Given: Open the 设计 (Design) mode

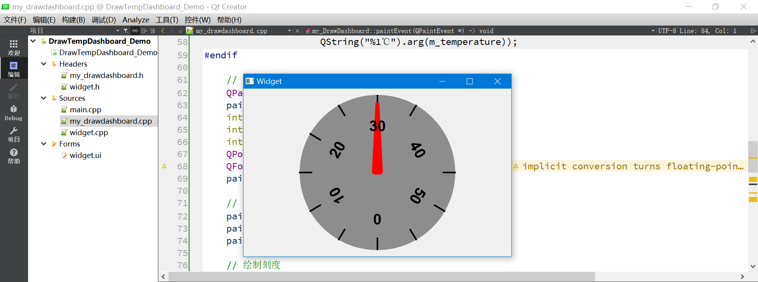Looking at the screenshot, I should [x=14, y=91].
